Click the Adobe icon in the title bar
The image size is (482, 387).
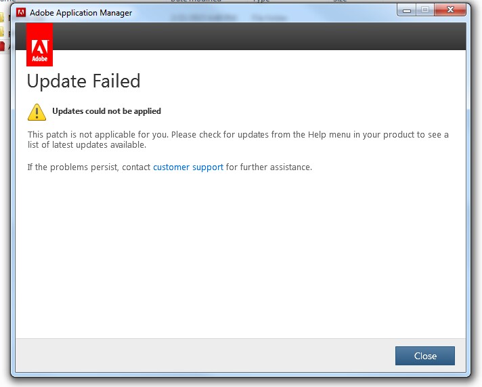[20, 12]
